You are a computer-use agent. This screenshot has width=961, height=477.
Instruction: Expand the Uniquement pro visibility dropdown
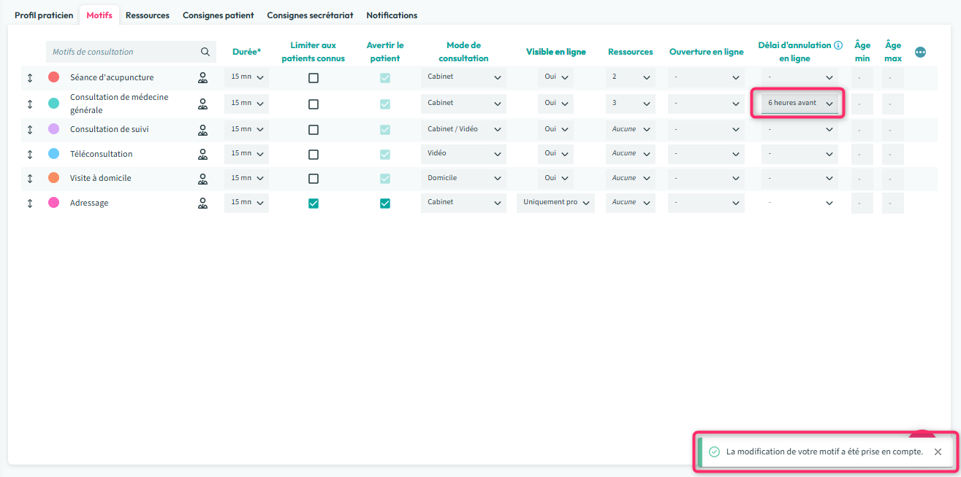pos(555,203)
